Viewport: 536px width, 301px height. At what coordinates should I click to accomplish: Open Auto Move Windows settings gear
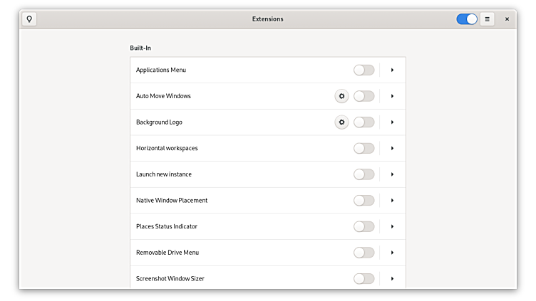[x=341, y=96]
